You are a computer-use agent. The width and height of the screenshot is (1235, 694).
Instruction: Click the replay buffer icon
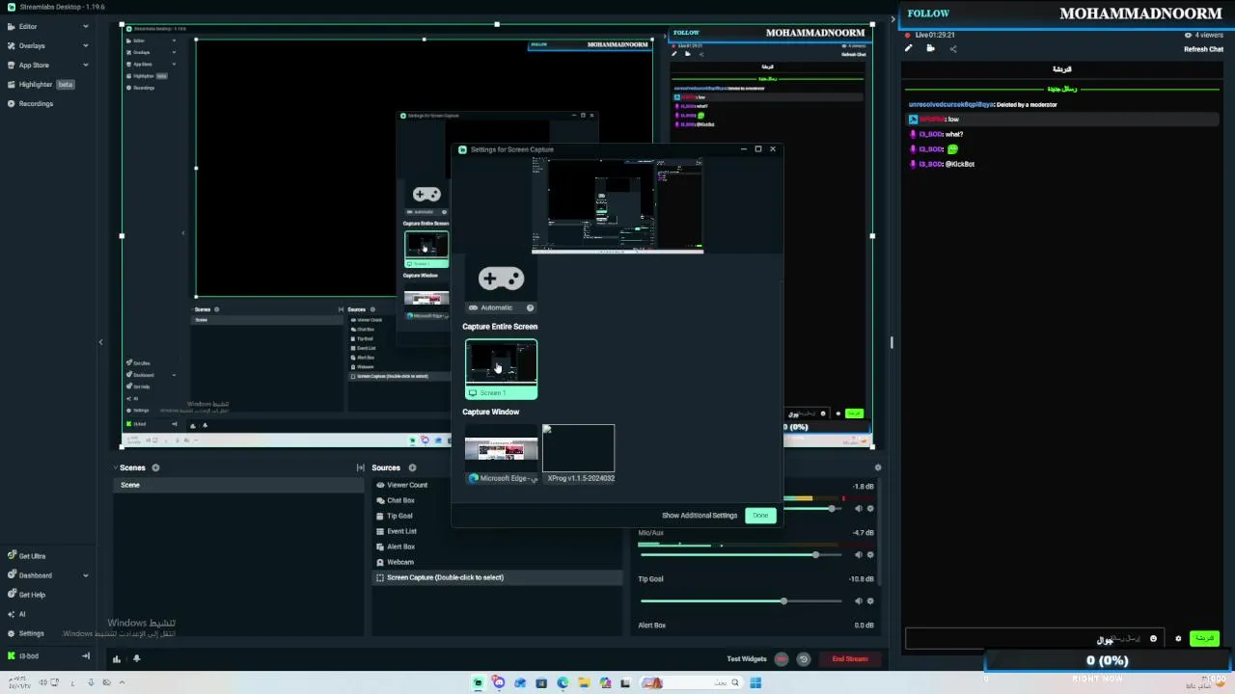pyautogui.click(x=803, y=659)
